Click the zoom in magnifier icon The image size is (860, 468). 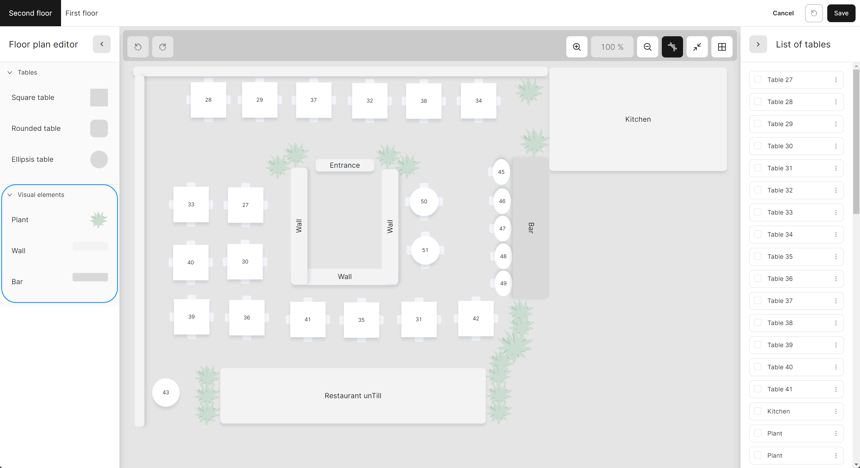pos(577,47)
